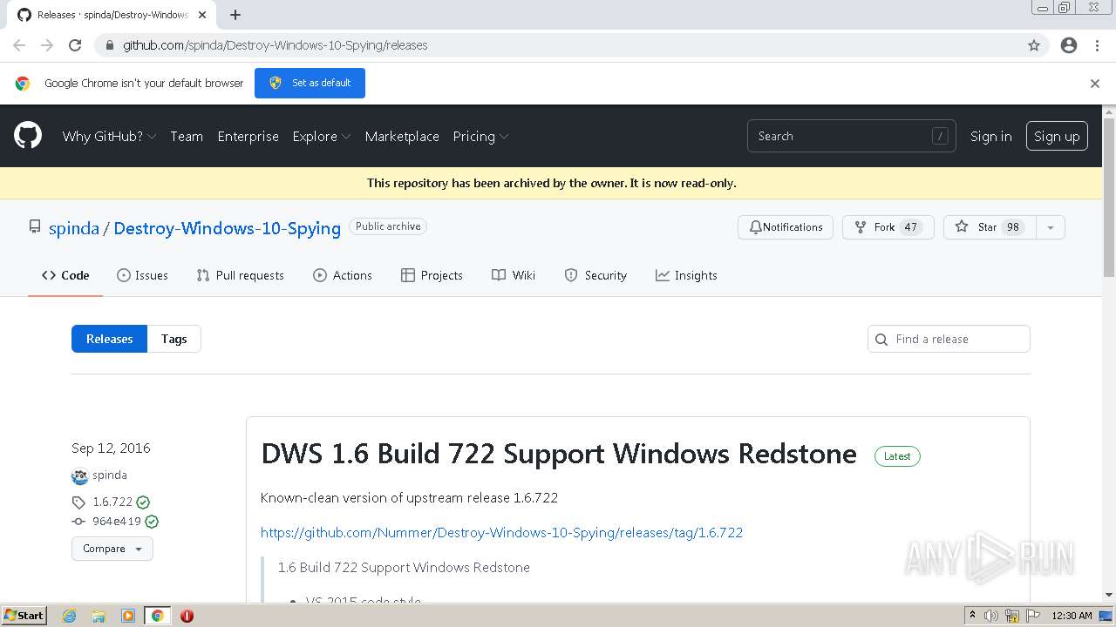Switch to the Tags tab
The image size is (1116, 627).
click(174, 339)
